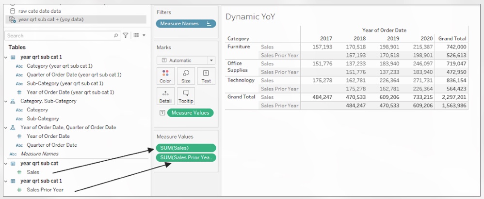484x199 pixels.
Task: Click the Measure Names filter pill
Action: [x=186, y=23]
